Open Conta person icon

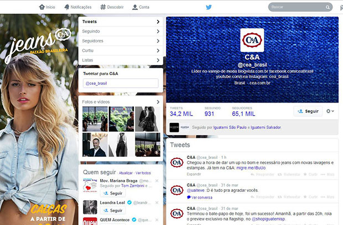[135, 7]
